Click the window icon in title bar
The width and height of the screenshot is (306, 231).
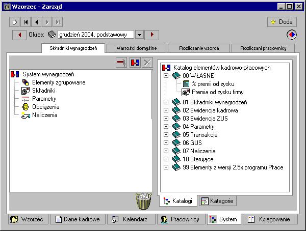(7, 7)
